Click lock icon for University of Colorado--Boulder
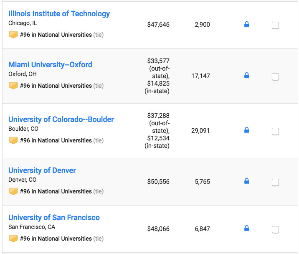The height and width of the screenshot is (254, 299). tap(246, 130)
